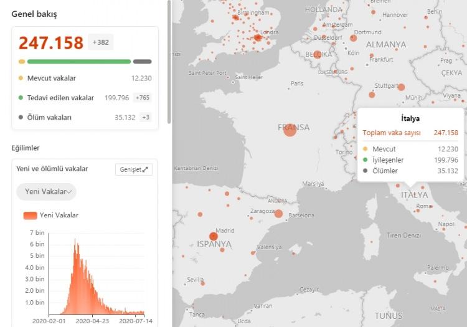Select the Belgium case bubble

[318, 55]
